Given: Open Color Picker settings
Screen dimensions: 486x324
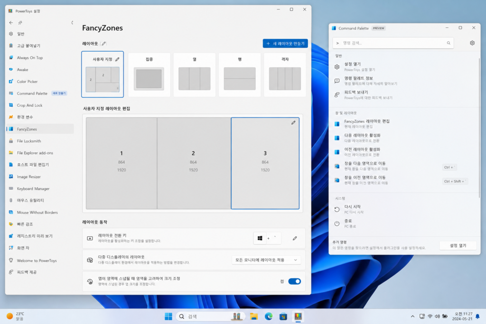Looking at the screenshot, I should [40, 82].
